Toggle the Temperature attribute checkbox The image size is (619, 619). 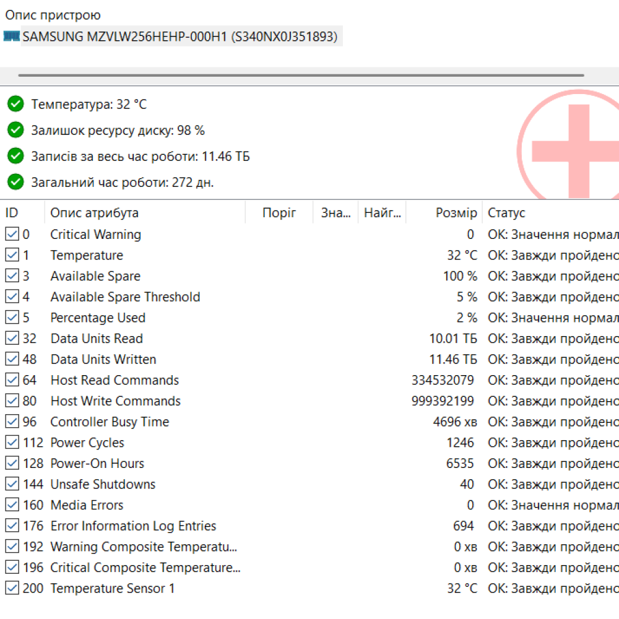pos(12,255)
